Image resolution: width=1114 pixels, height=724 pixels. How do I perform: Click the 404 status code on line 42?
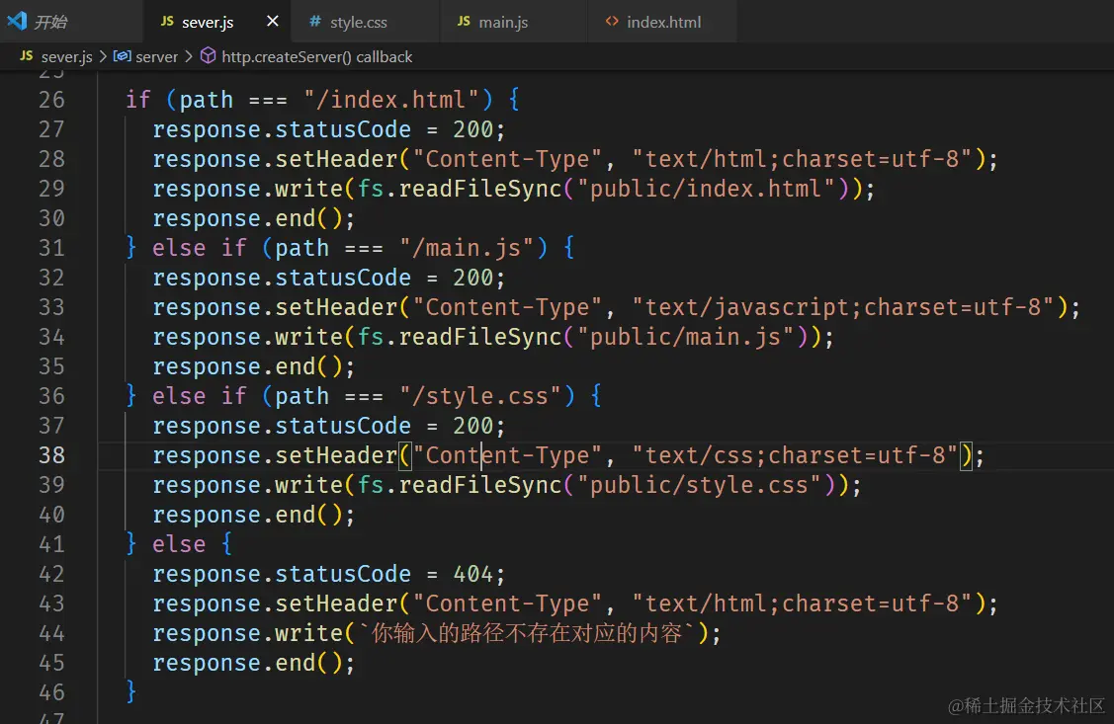(473, 574)
